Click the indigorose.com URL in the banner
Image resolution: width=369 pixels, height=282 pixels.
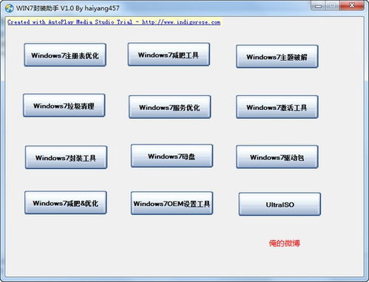coord(181,22)
